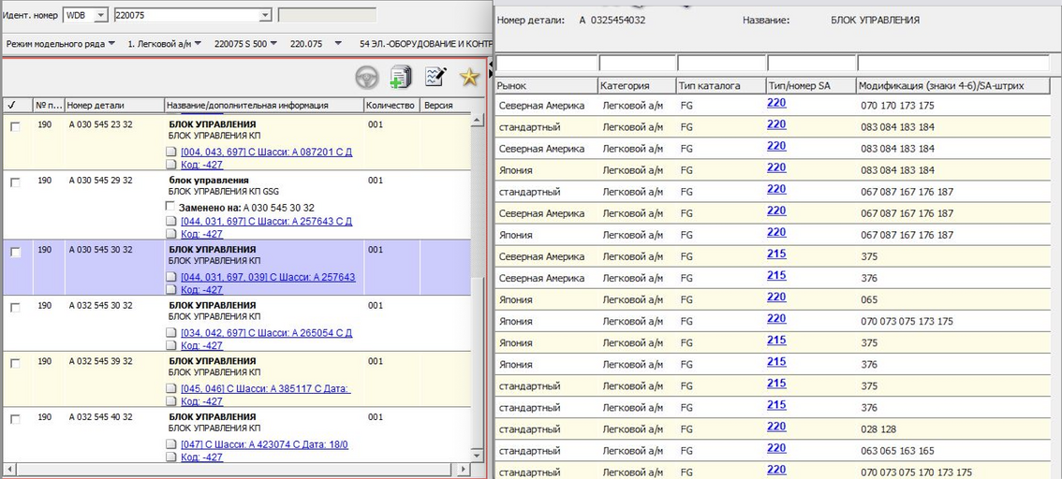The height and width of the screenshot is (479, 1062).
Task: Click the 'Версия' column header
Action: click(445, 106)
